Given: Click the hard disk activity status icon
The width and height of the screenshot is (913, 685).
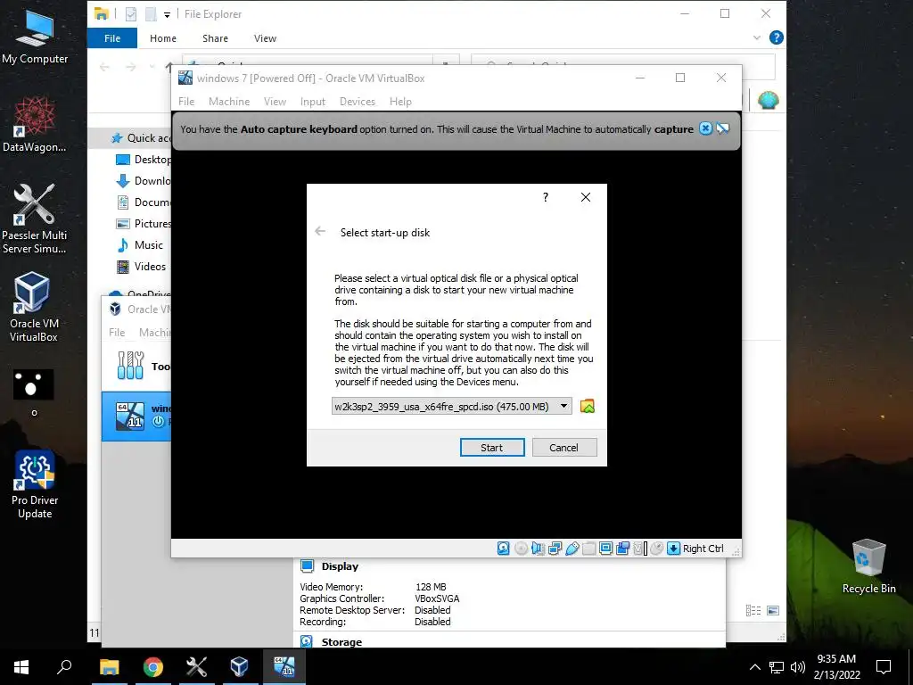Looking at the screenshot, I should 503,549.
